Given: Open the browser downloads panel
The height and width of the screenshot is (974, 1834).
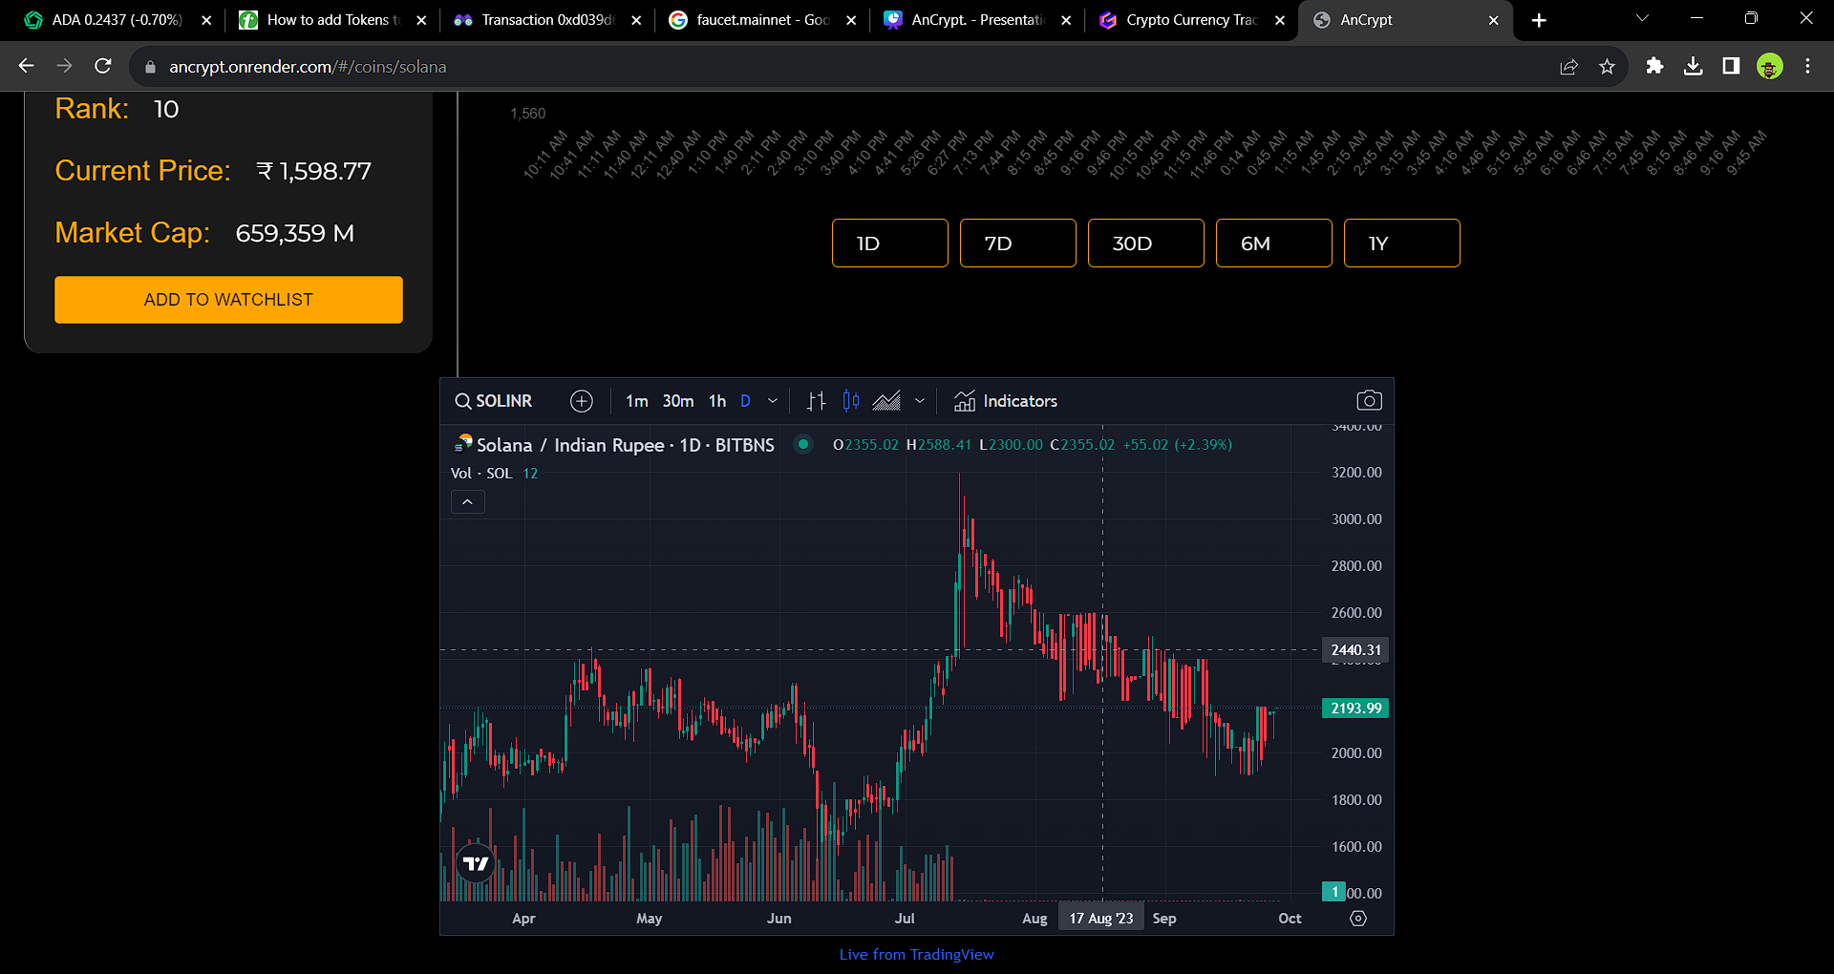Looking at the screenshot, I should (1693, 66).
